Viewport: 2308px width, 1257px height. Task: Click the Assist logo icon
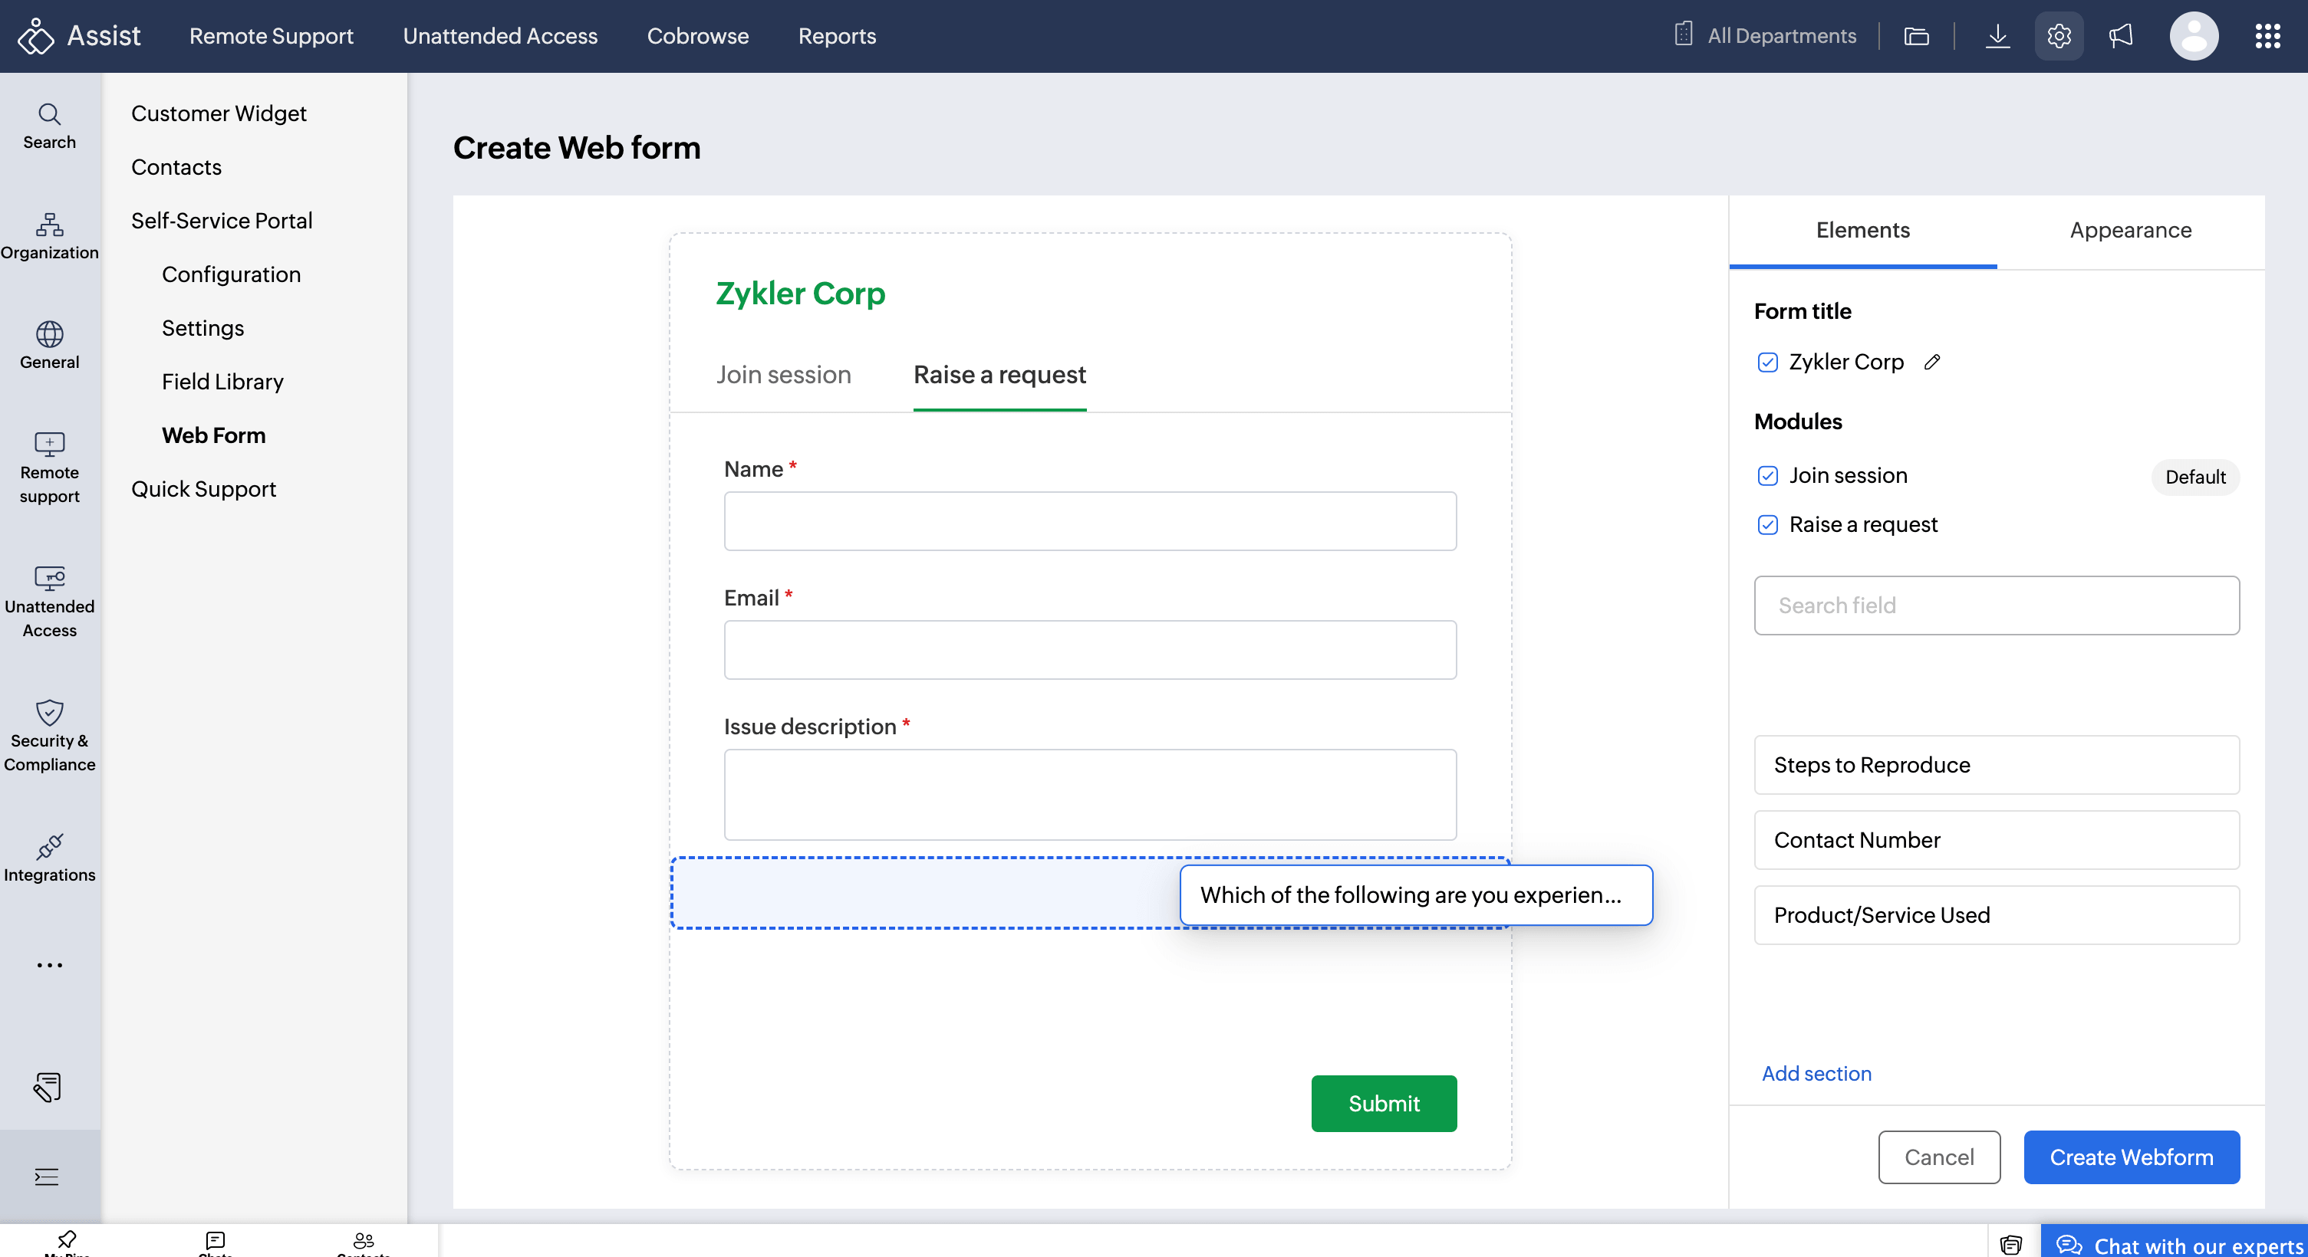[x=36, y=36]
